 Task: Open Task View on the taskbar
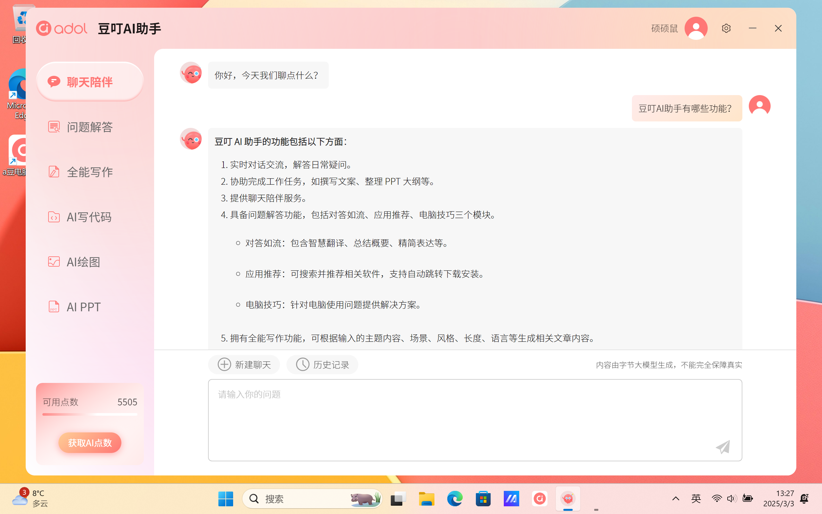tap(398, 499)
